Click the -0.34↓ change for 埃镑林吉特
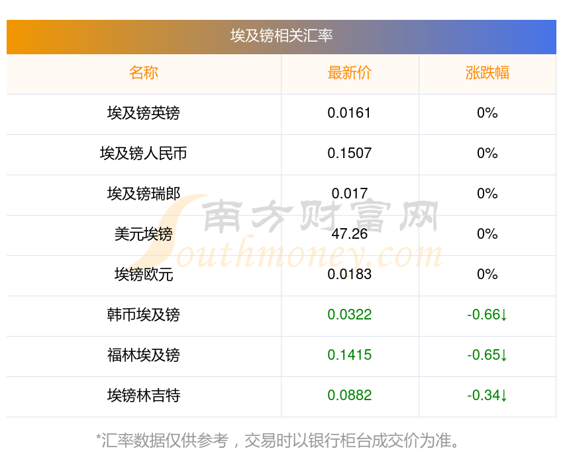 point(487,396)
